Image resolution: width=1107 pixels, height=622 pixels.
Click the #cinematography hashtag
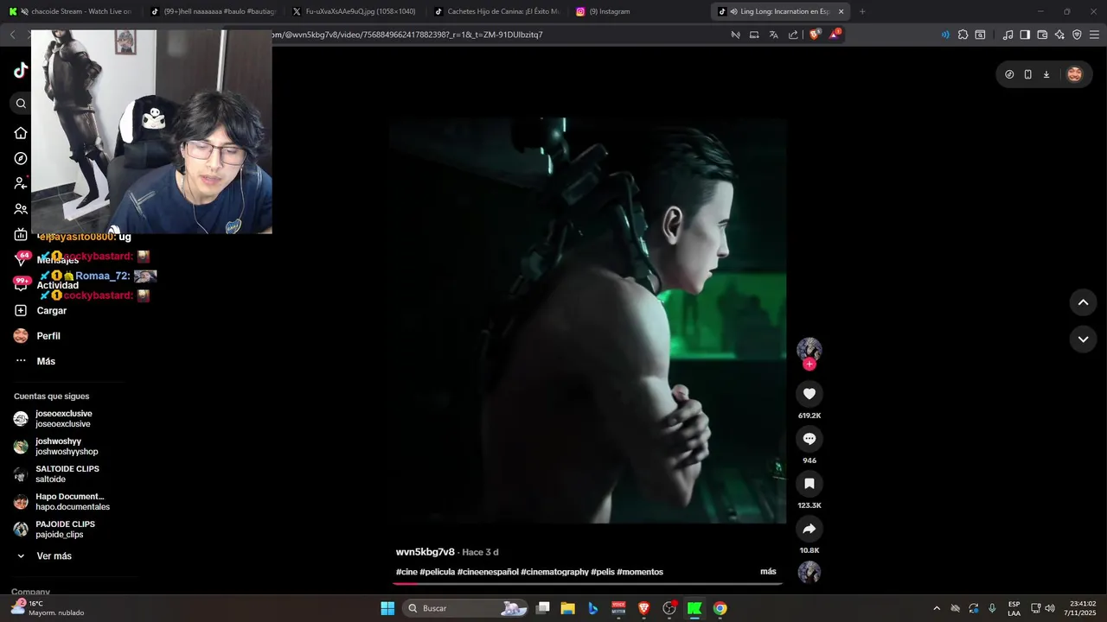[554, 572]
